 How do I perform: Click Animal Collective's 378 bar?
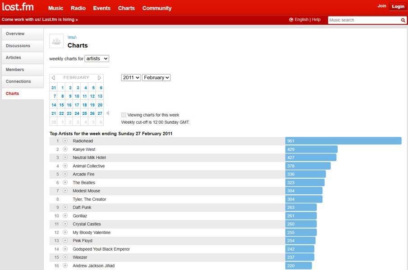pos(308,166)
